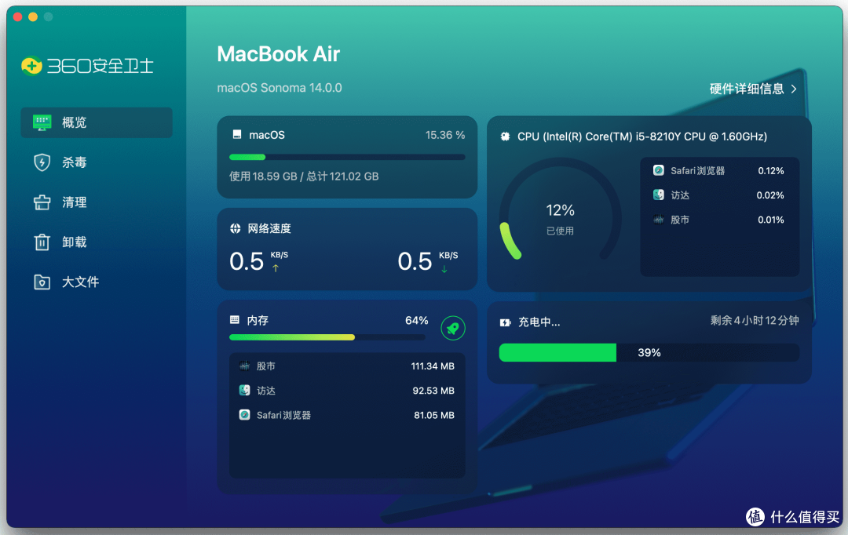Click the download speed arrow icon
The width and height of the screenshot is (848, 535).
click(444, 268)
